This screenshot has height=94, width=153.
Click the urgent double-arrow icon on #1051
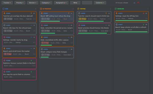[x=143, y=13]
